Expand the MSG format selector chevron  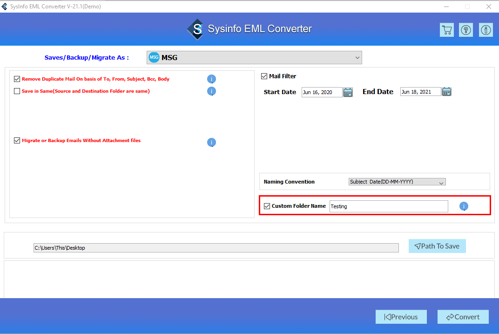(357, 57)
